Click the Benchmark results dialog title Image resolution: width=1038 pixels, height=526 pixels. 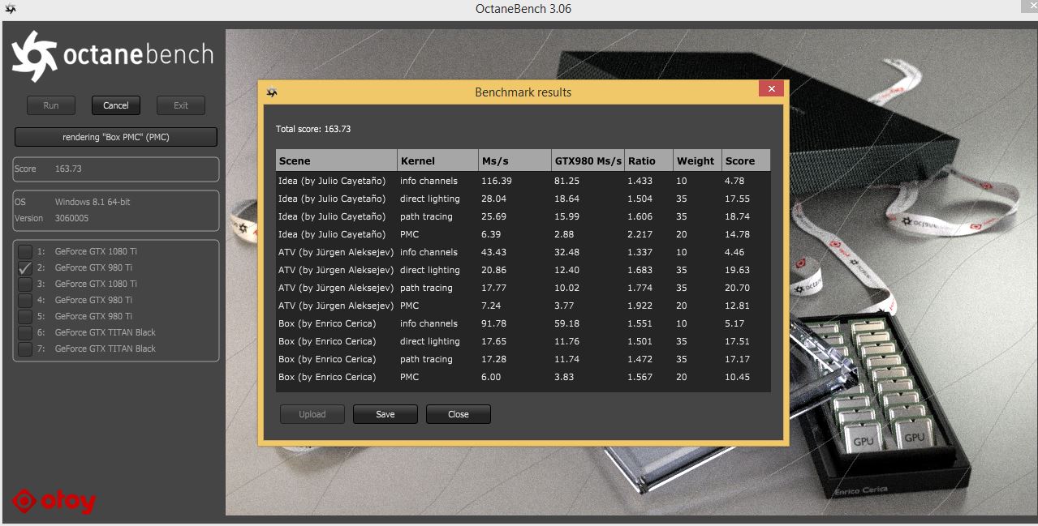point(523,92)
